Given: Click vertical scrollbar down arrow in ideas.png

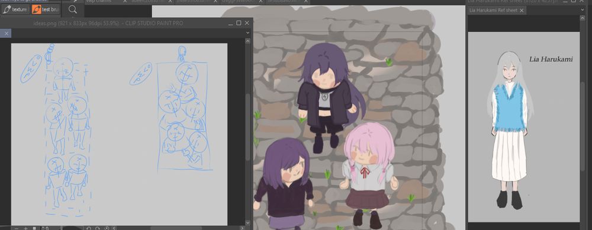Looking at the screenshot, I should coord(248,224).
